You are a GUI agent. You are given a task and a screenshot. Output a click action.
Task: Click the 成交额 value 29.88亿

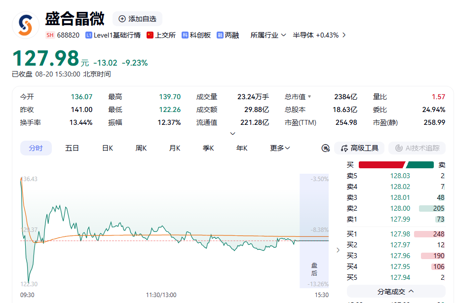coord(257,110)
